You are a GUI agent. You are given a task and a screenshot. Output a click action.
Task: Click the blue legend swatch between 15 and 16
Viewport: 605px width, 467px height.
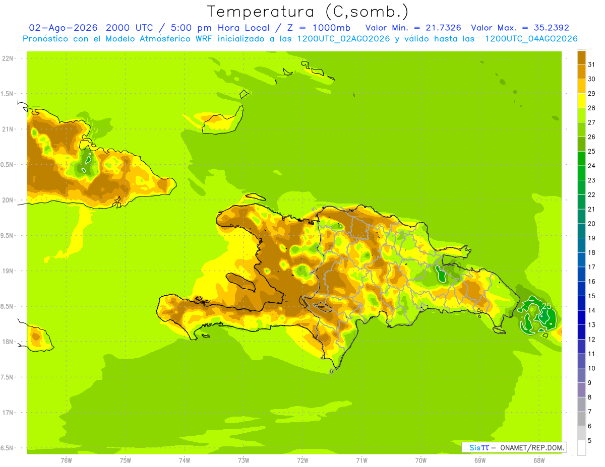point(581,289)
